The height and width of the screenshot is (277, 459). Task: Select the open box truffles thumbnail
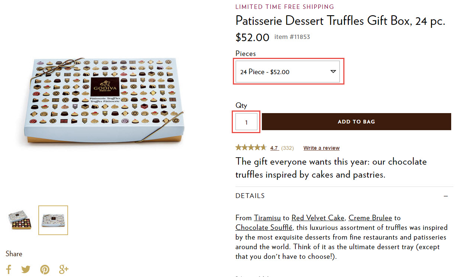[20, 220]
